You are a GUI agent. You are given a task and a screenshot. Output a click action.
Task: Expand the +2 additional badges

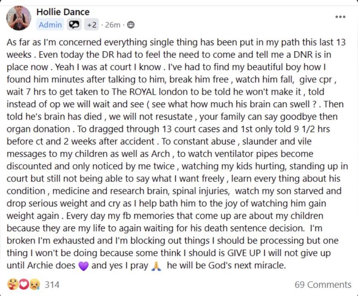tap(91, 24)
